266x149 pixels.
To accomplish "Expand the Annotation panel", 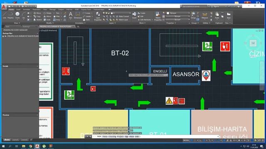I will point(80,23).
